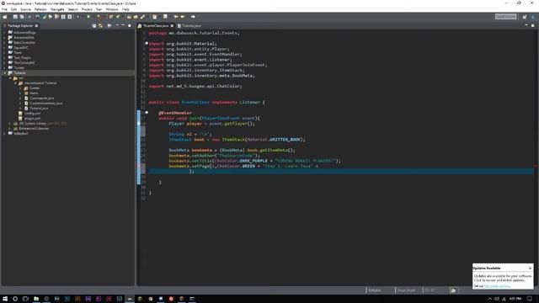Click the Quick Access field
The height and width of the screenshot is (303, 539).
tap(505, 17)
